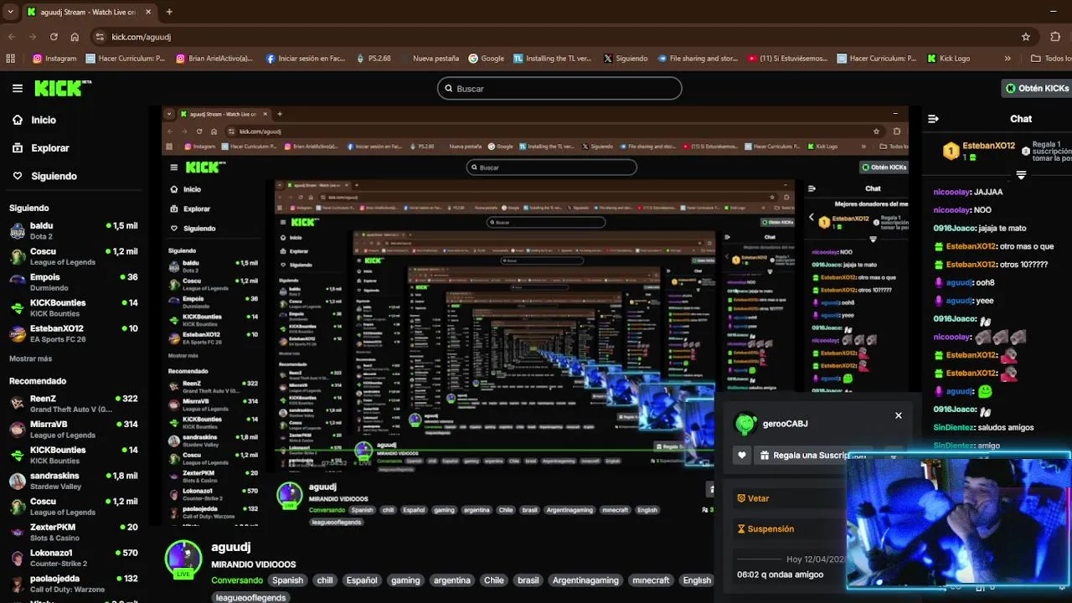Click SinDientez username on saludos amigos message
Image resolution: width=1072 pixels, height=603 pixels.
coord(954,427)
